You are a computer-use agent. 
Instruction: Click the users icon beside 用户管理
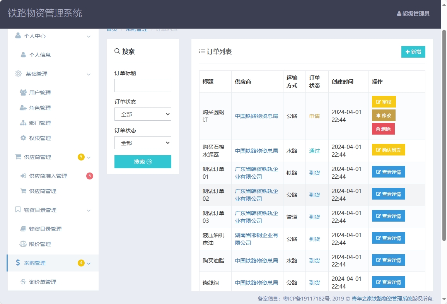point(23,92)
